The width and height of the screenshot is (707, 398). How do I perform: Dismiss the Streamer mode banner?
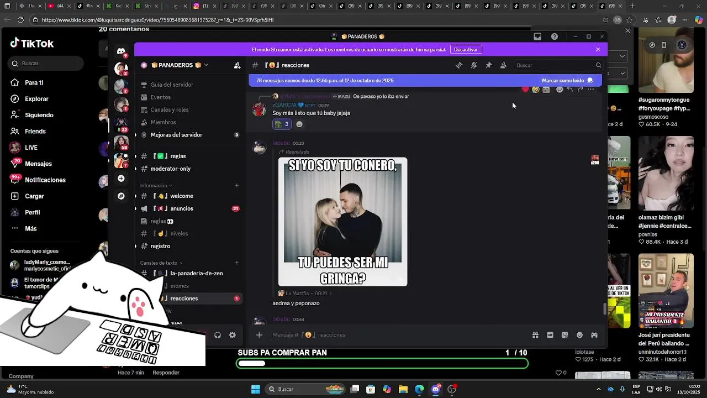click(x=598, y=49)
